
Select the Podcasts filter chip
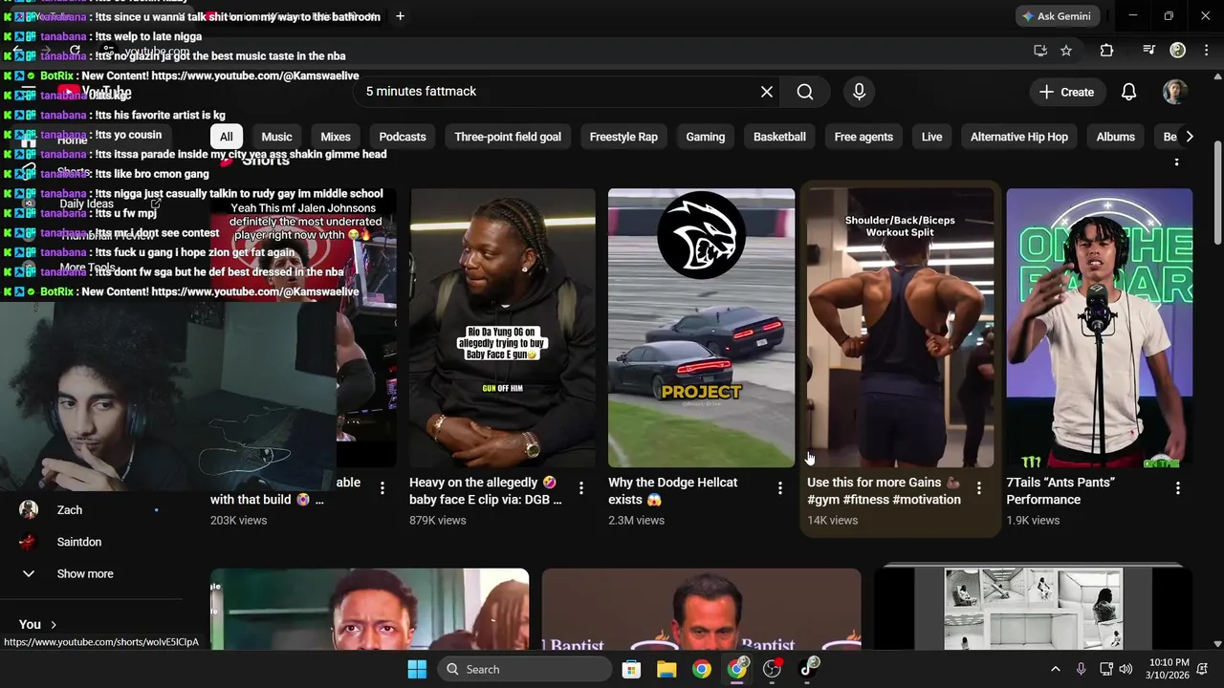(403, 137)
